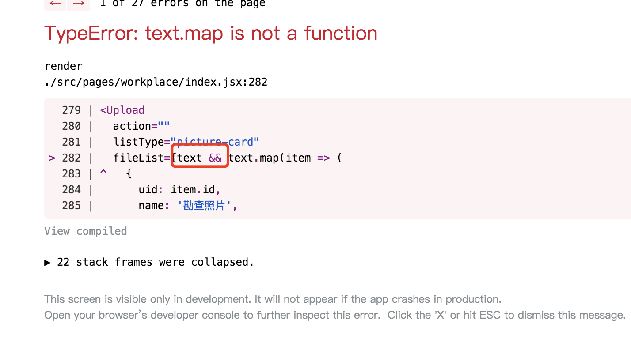Click the 'picture-card' listType string
This screenshot has height=354, width=631.
[x=215, y=142]
